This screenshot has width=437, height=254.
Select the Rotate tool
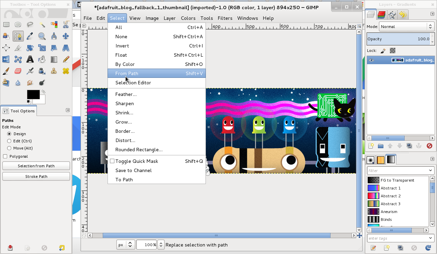click(x=30, y=48)
